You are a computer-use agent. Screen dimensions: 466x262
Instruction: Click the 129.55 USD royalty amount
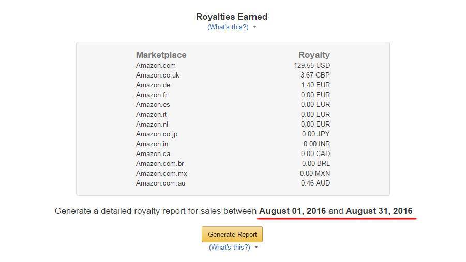click(312, 65)
